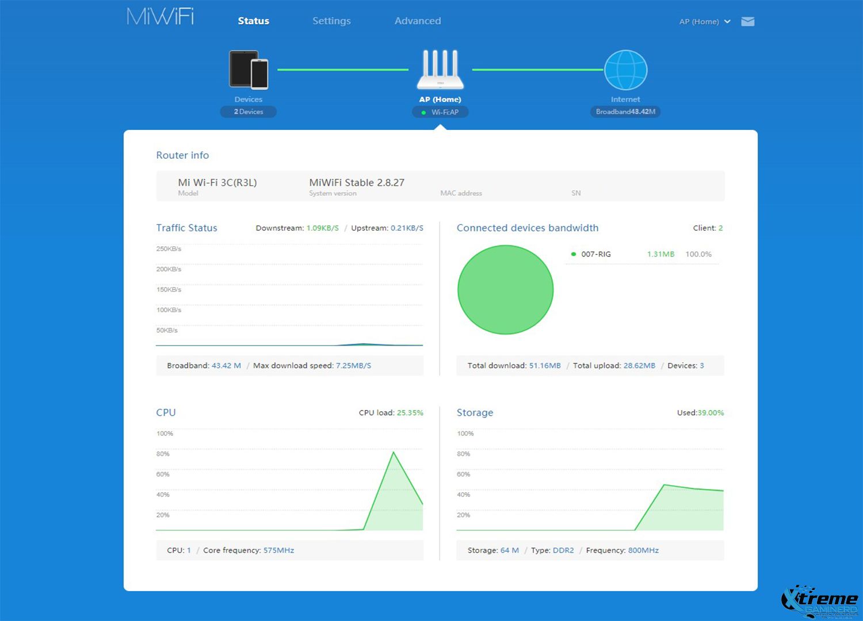Click the 100.0% share value

(698, 254)
